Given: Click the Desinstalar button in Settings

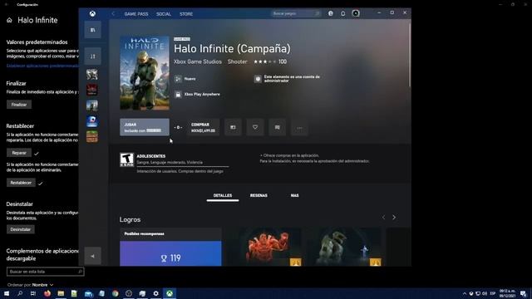Looking at the screenshot, I should pos(20,229).
